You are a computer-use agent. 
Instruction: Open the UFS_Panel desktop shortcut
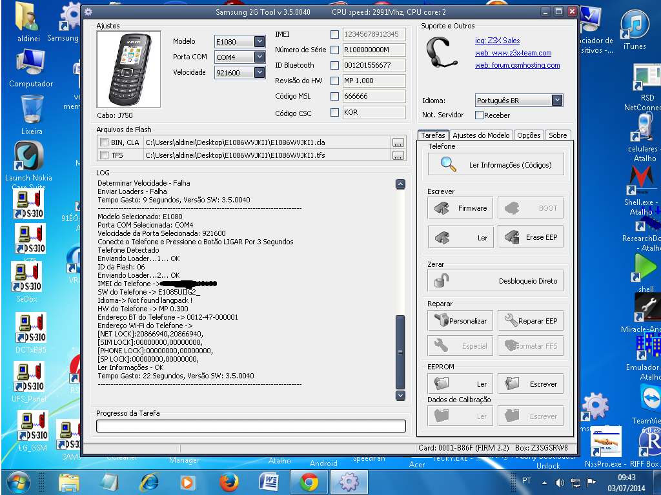click(x=28, y=381)
